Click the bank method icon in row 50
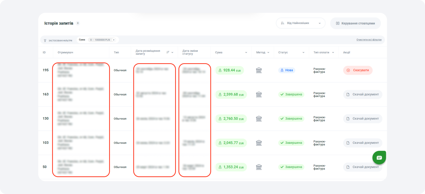 pyautogui.click(x=259, y=167)
